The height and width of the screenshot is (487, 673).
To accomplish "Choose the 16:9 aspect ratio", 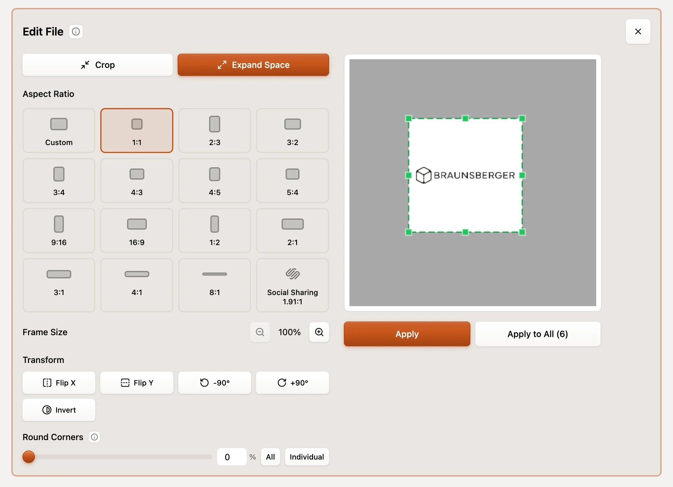I will tap(137, 231).
